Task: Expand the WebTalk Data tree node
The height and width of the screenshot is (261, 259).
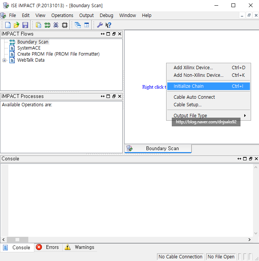Action: coord(4,60)
